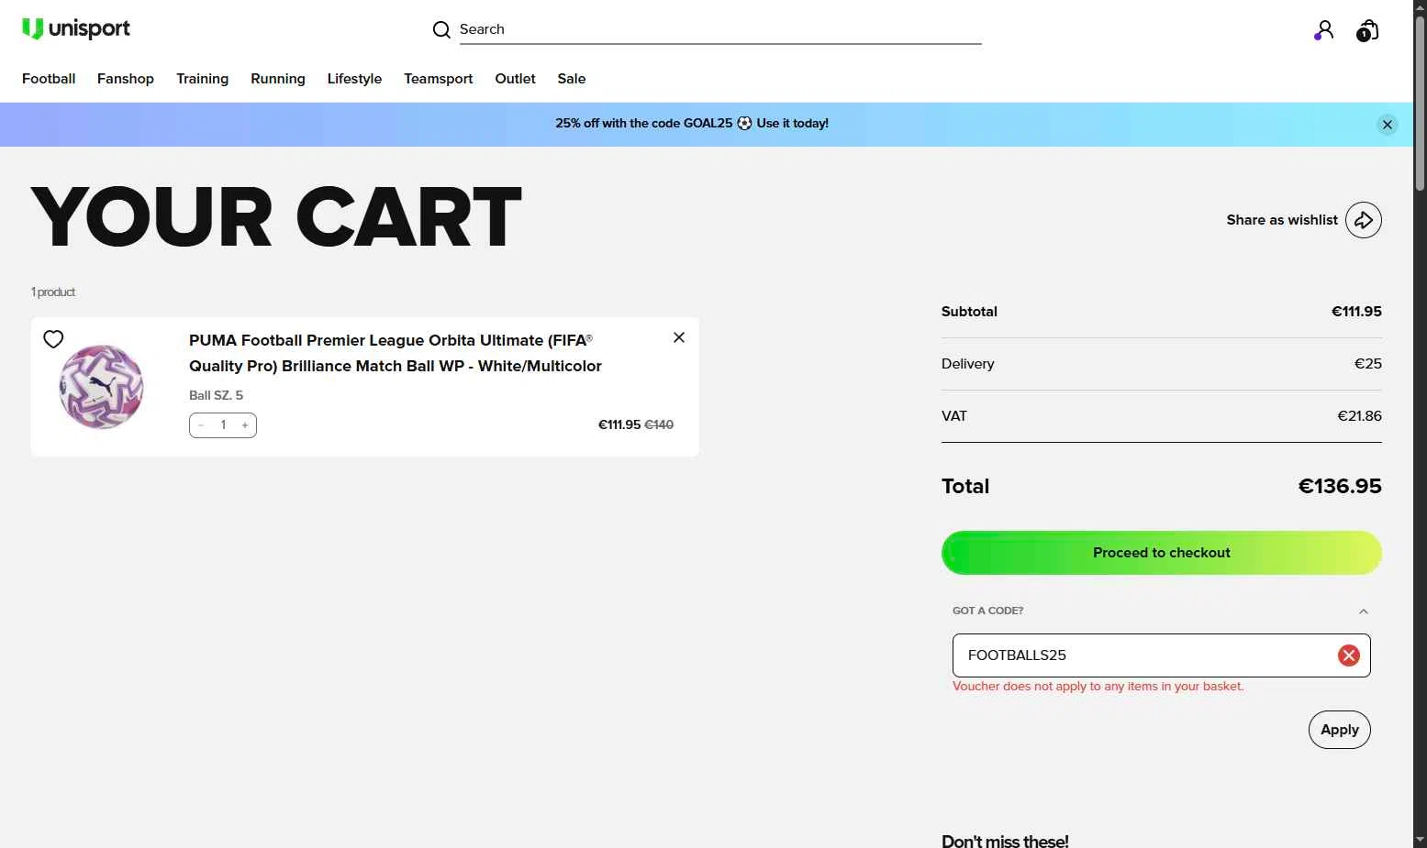Click the GOT A CODE? label
Viewport: 1427px width, 848px height.
[987, 611]
